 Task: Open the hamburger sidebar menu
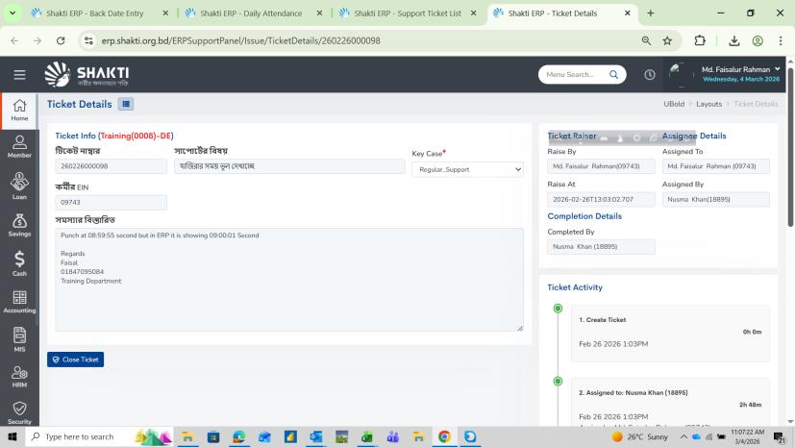point(19,75)
